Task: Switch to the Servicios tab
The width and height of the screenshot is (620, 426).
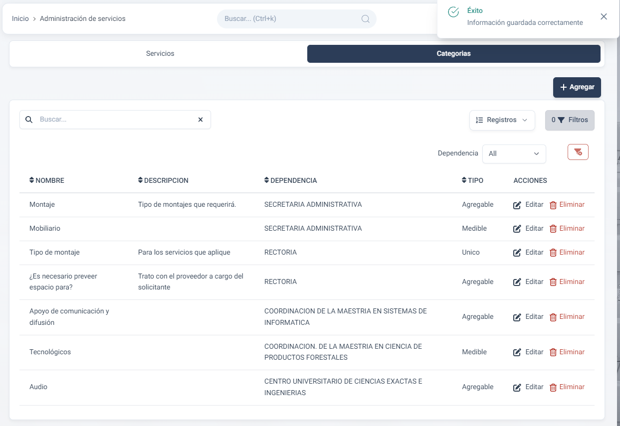Action: pyautogui.click(x=160, y=54)
